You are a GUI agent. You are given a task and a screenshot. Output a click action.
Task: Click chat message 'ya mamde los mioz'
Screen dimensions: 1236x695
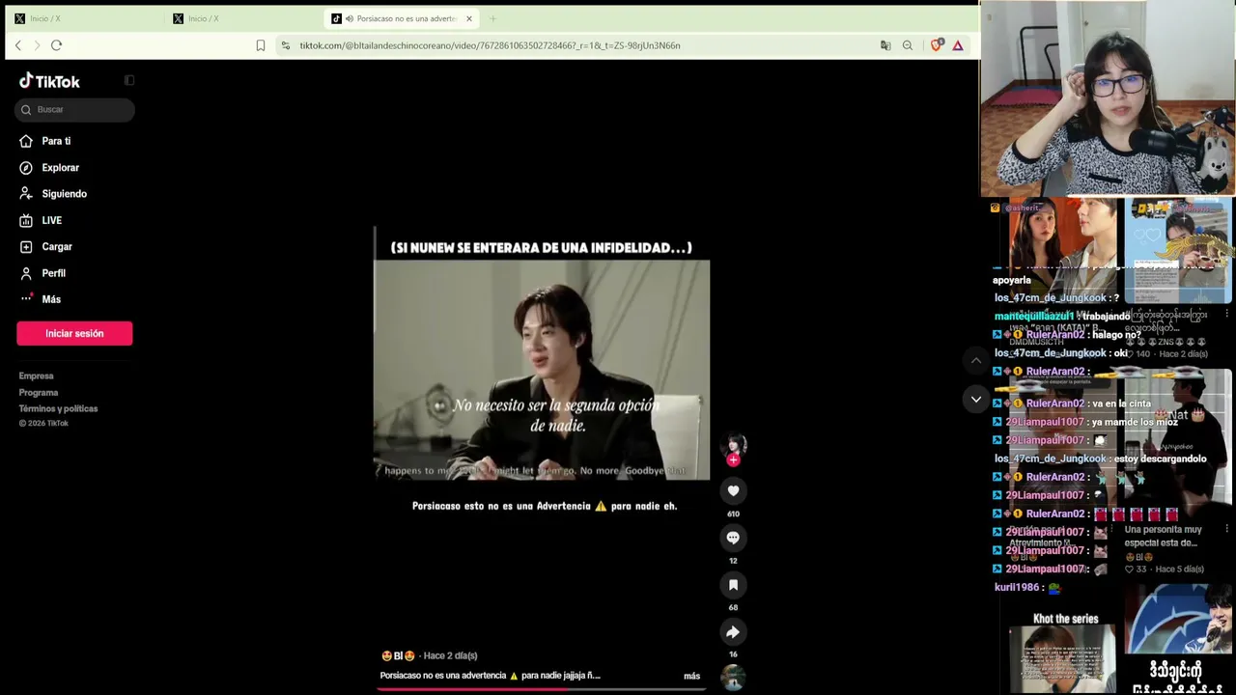(x=1135, y=422)
